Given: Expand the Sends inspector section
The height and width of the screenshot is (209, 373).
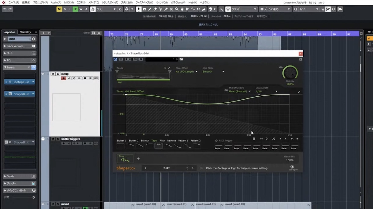Looking at the screenshot, I should 19,176.
